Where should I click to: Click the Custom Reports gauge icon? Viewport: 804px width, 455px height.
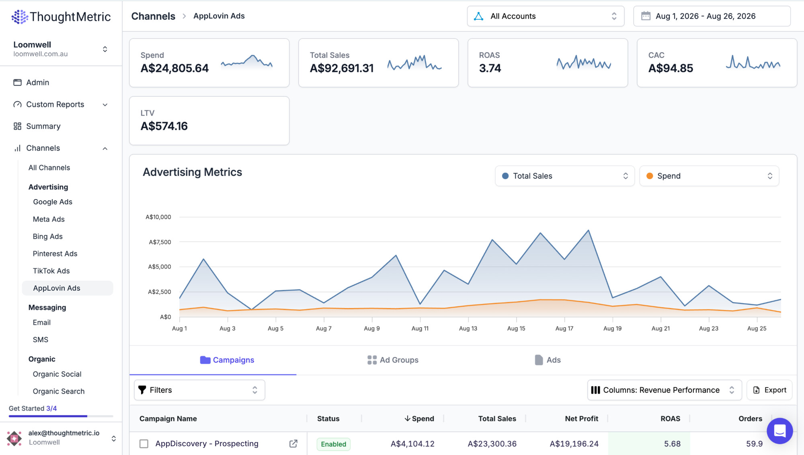pos(17,104)
